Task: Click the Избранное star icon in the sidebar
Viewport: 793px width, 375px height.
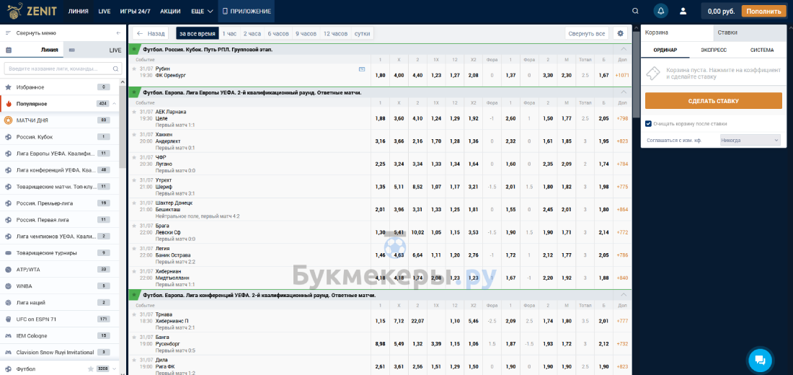Action: pyautogui.click(x=8, y=87)
